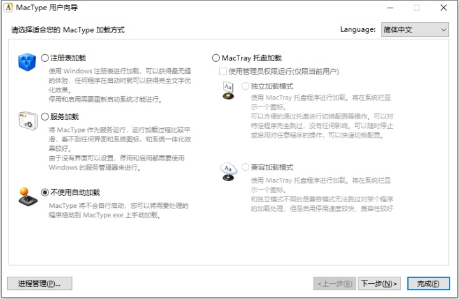Click the 将 MacType 作为服务运行 description
Screen dimensions: 459x299
(120, 149)
